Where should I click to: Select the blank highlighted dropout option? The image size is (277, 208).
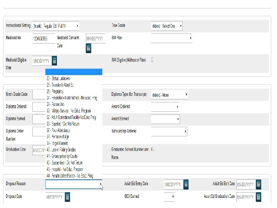74,72
